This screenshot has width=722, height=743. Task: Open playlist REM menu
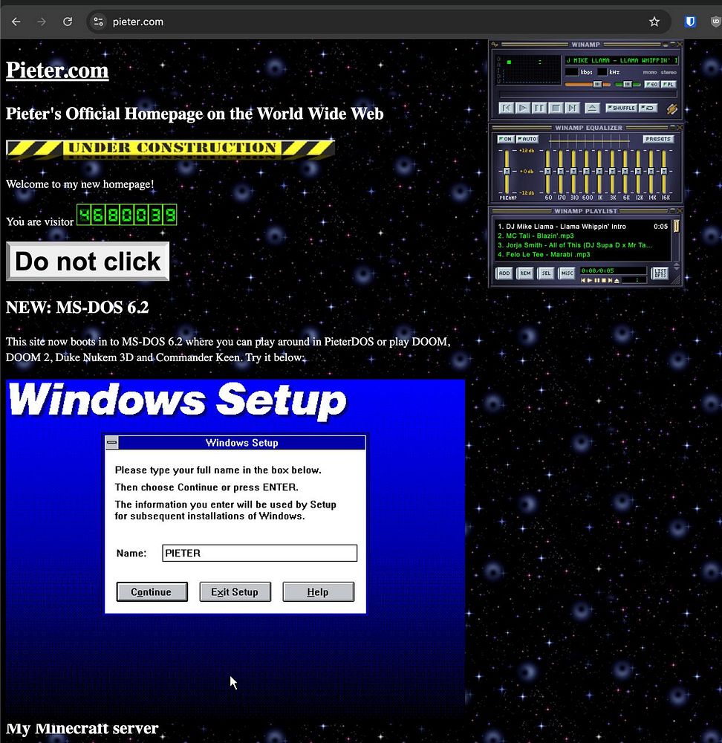(x=525, y=273)
